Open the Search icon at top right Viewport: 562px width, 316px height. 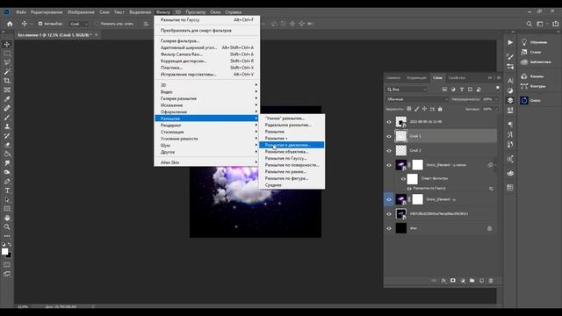[x=530, y=24]
